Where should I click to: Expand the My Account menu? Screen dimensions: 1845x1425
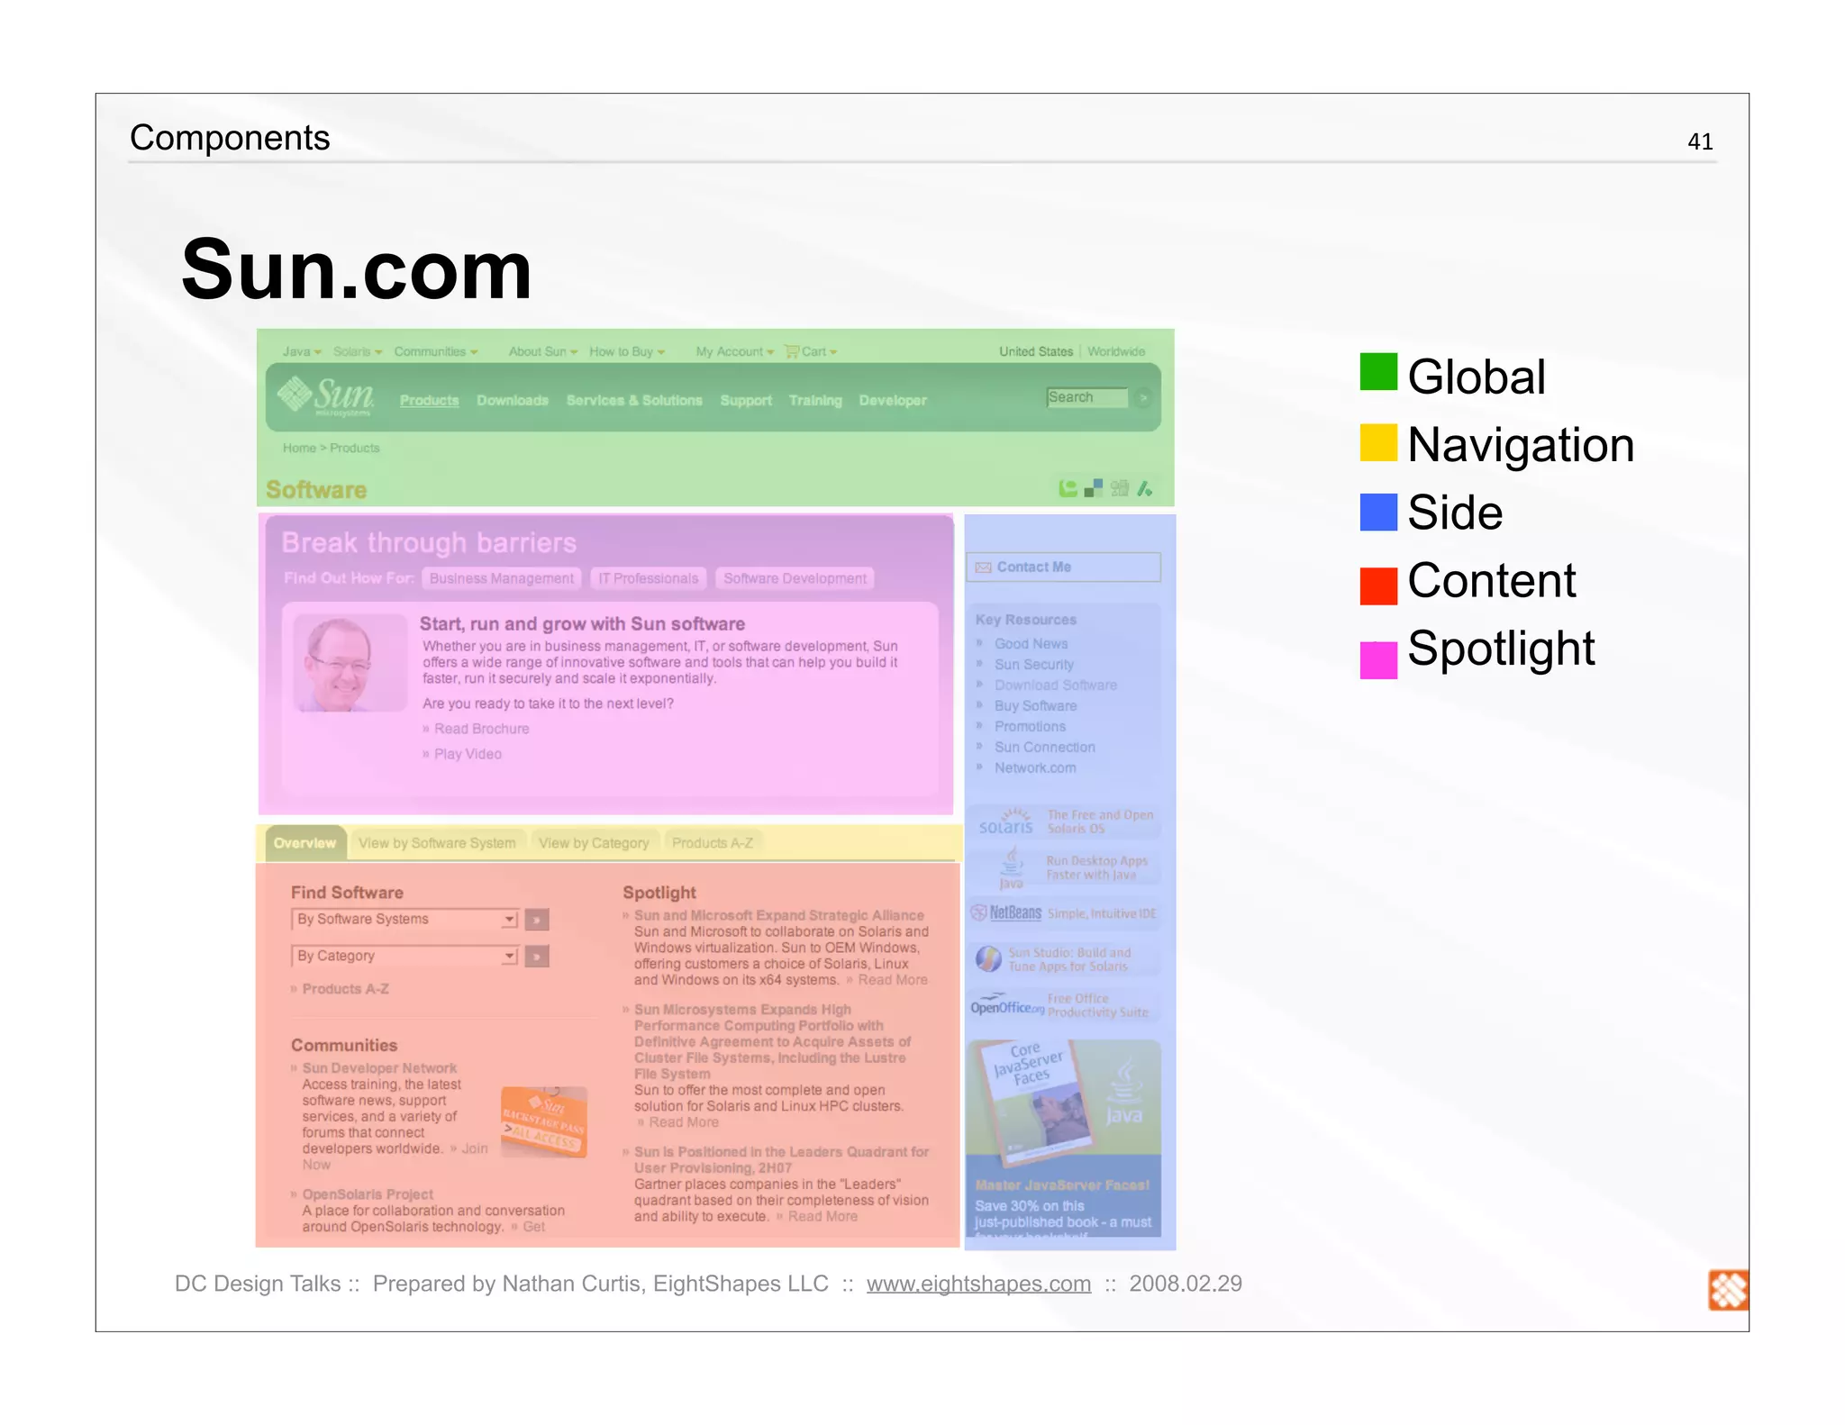[733, 352]
